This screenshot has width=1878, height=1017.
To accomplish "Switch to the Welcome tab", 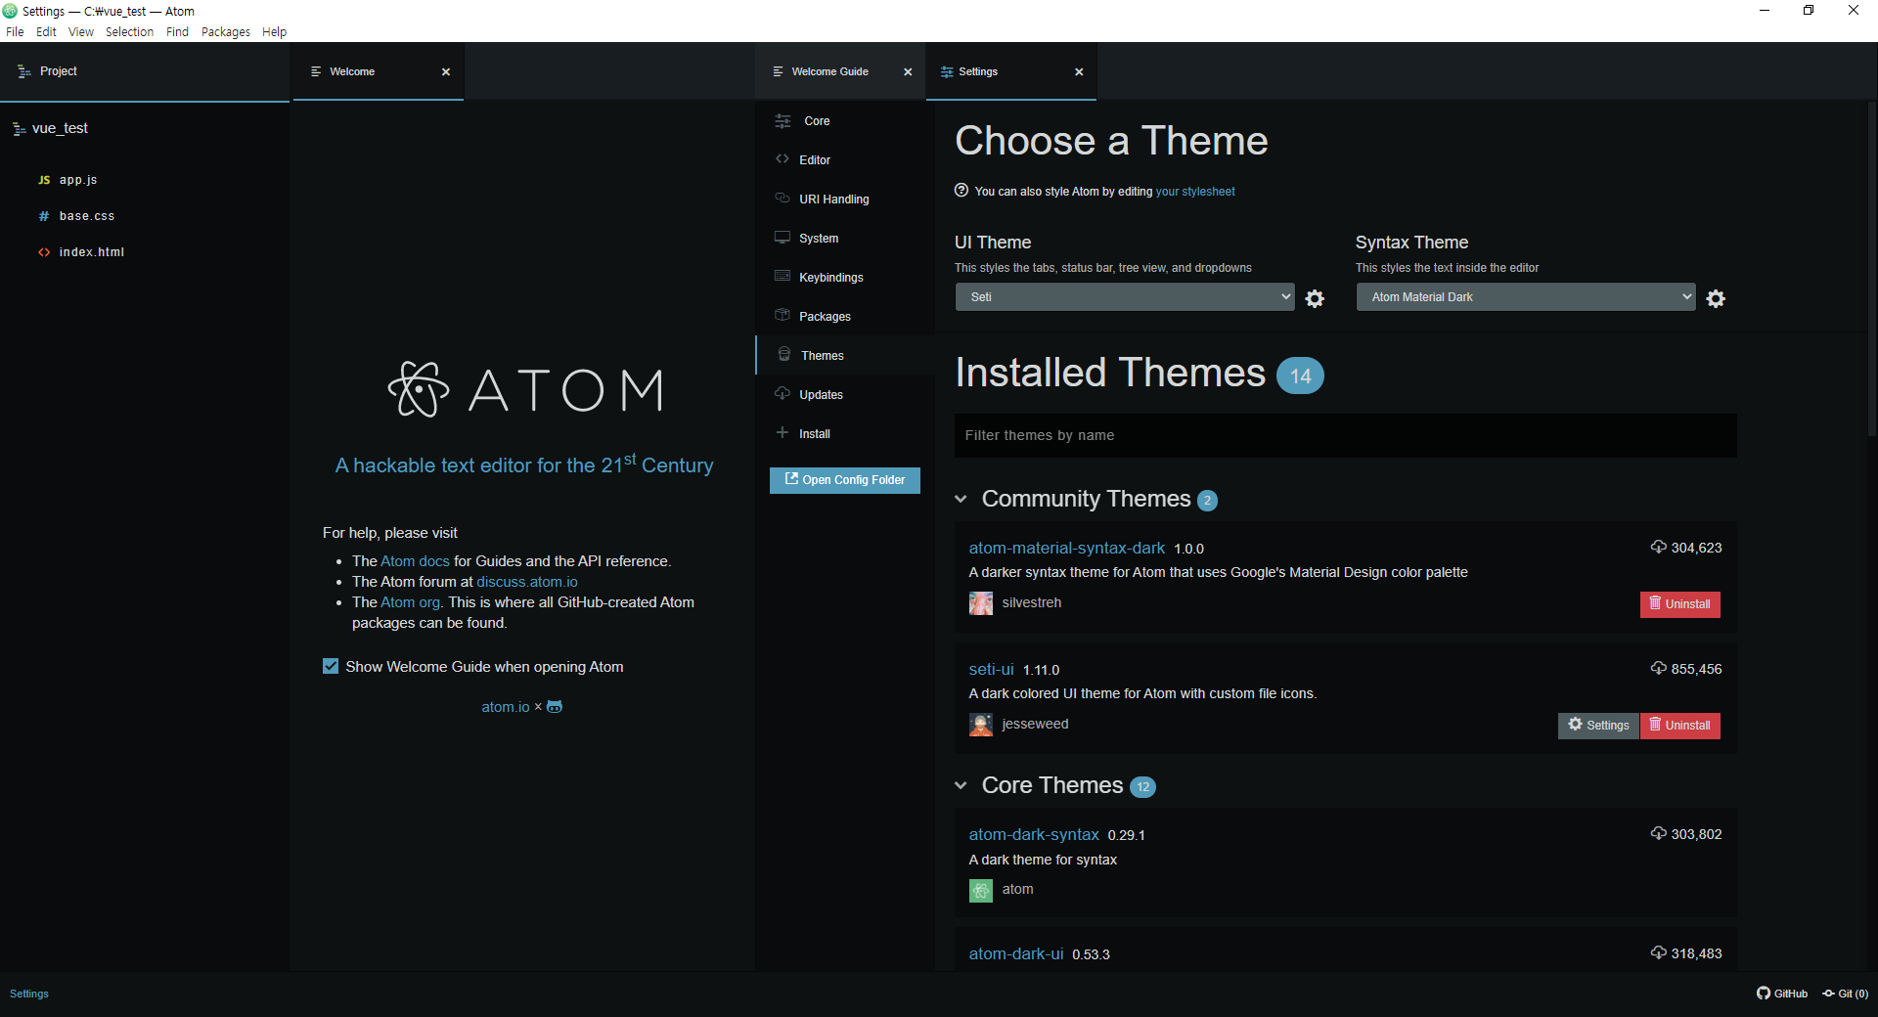I will (378, 71).
